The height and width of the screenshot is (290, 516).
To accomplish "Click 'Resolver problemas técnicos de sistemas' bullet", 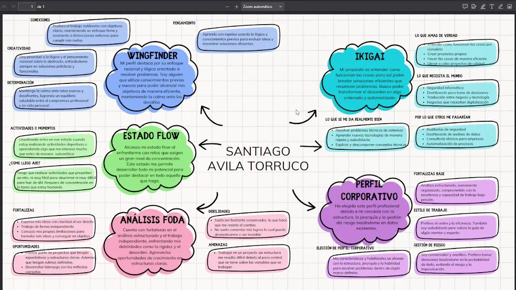I will tap(369, 130).
